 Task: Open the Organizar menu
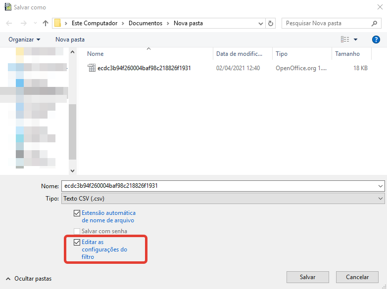click(x=24, y=40)
